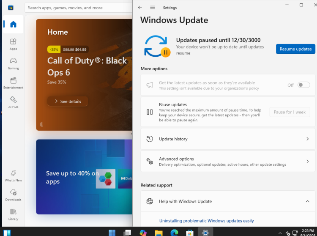Collapse Help with Windows Update section
Screen dimensions: 317x236
point(307,201)
